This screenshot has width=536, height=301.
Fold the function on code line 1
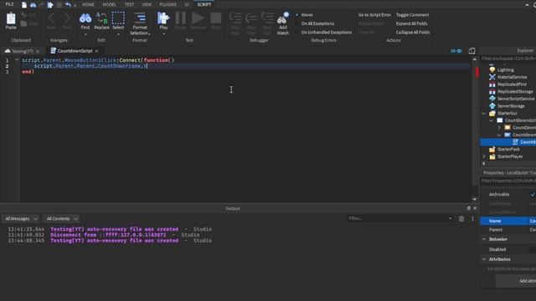[17, 59]
